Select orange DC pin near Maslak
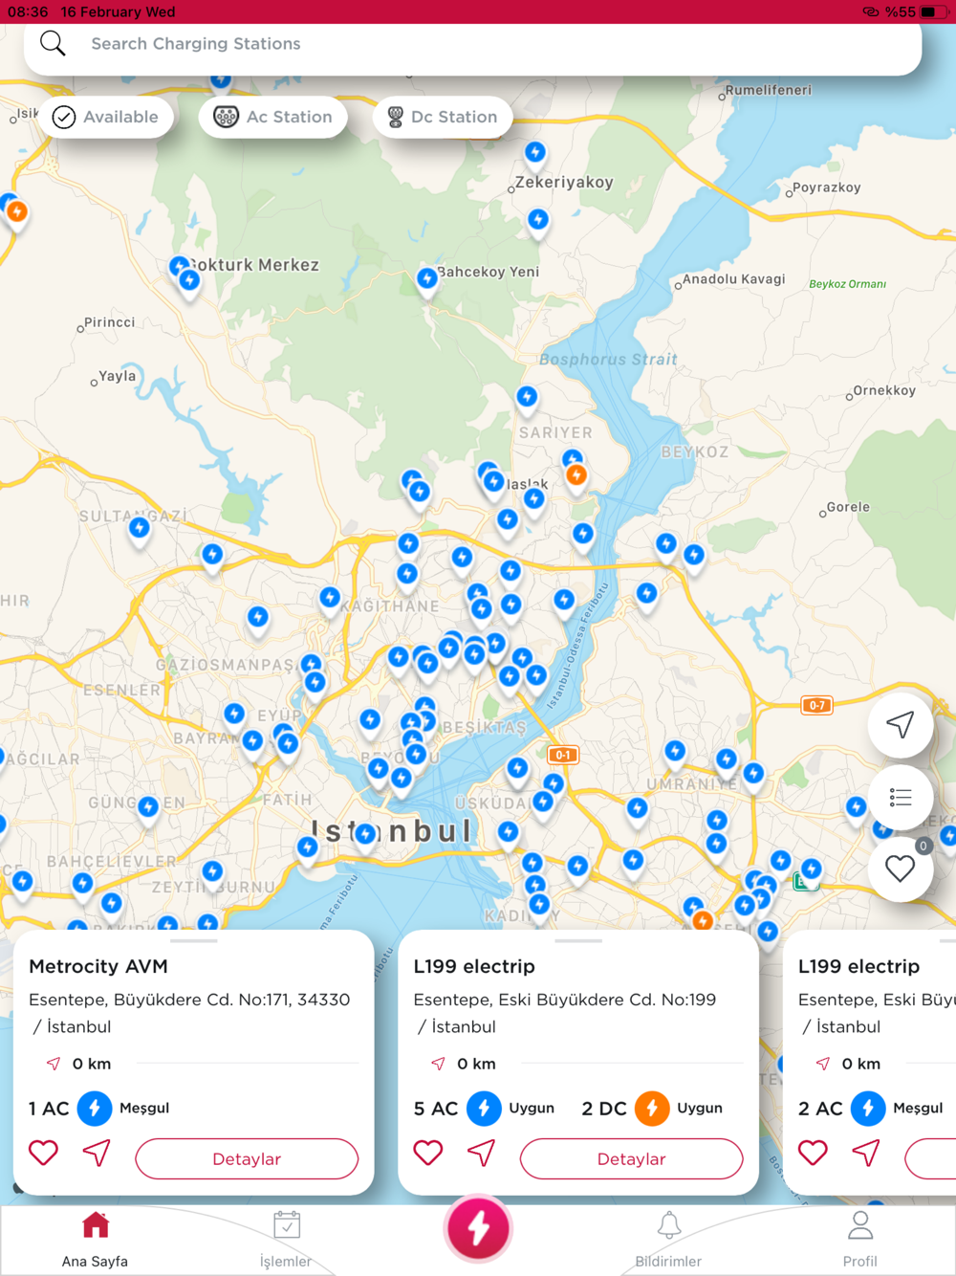This screenshot has width=956, height=1276. tap(576, 476)
